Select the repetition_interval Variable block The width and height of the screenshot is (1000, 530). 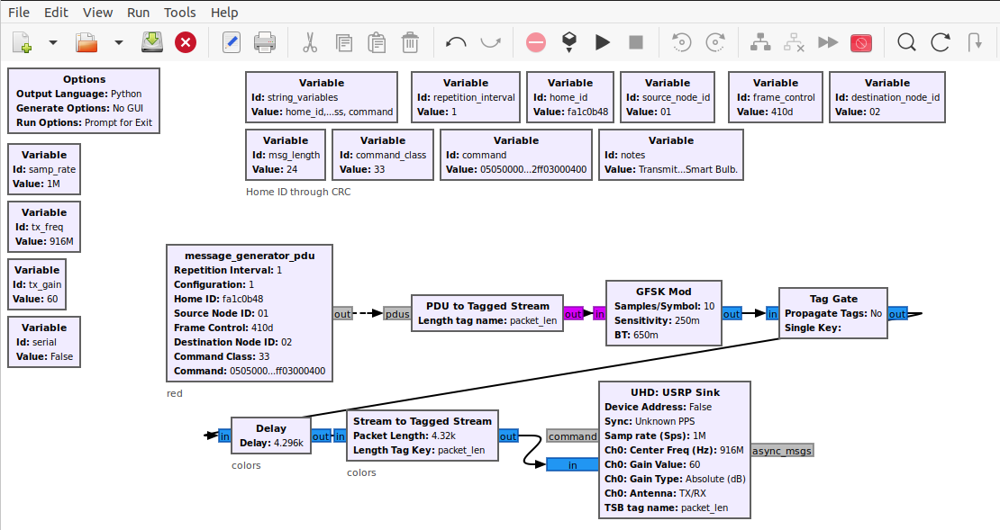pos(466,97)
